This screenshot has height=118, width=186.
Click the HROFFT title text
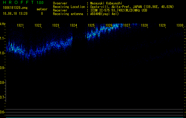coord(18,2)
